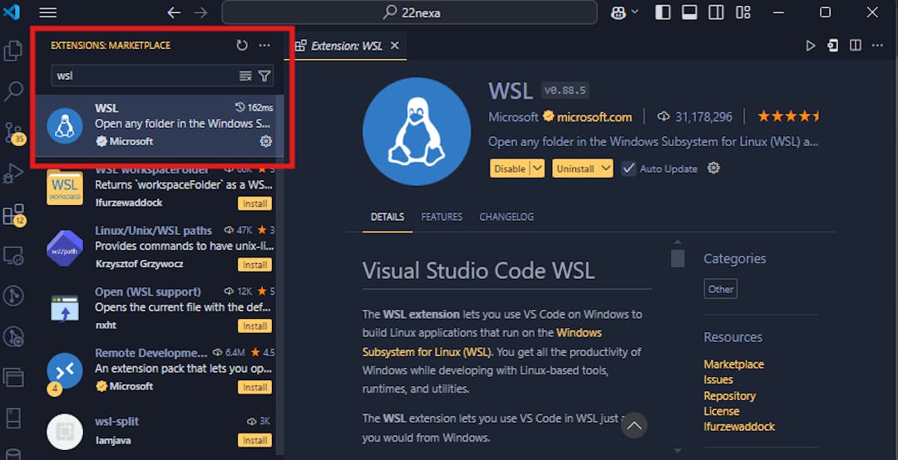This screenshot has width=898, height=460.
Task: Clear extensions search results icon
Action: [245, 76]
